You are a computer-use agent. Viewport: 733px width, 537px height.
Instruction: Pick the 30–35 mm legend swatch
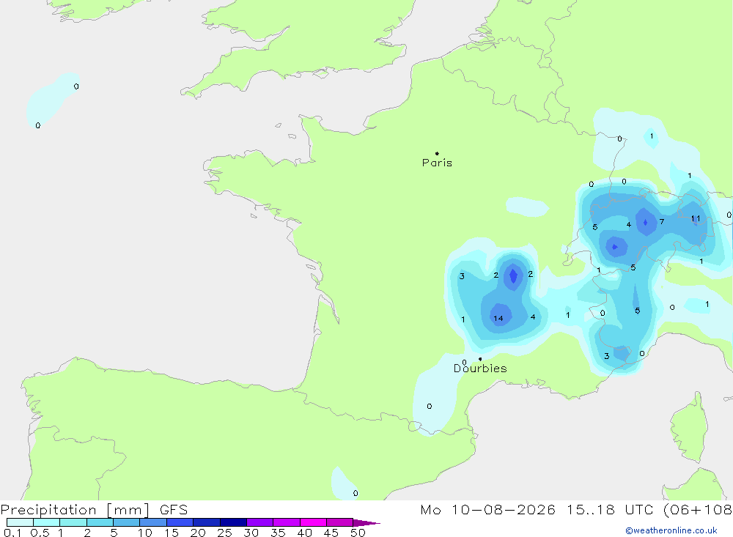pyautogui.click(x=260, y=522)
